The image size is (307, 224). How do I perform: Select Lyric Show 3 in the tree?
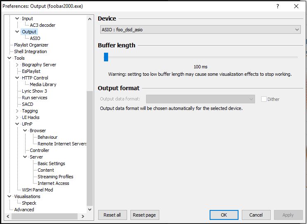point(35,91)
